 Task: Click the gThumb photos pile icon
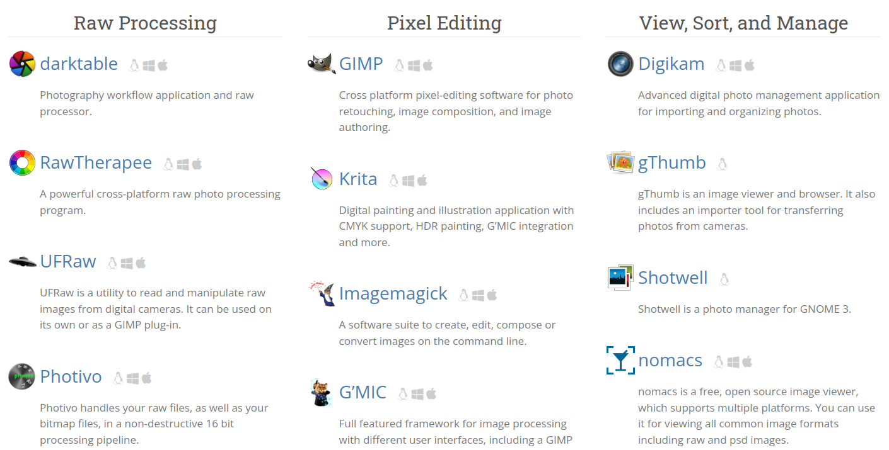[620, 162]
